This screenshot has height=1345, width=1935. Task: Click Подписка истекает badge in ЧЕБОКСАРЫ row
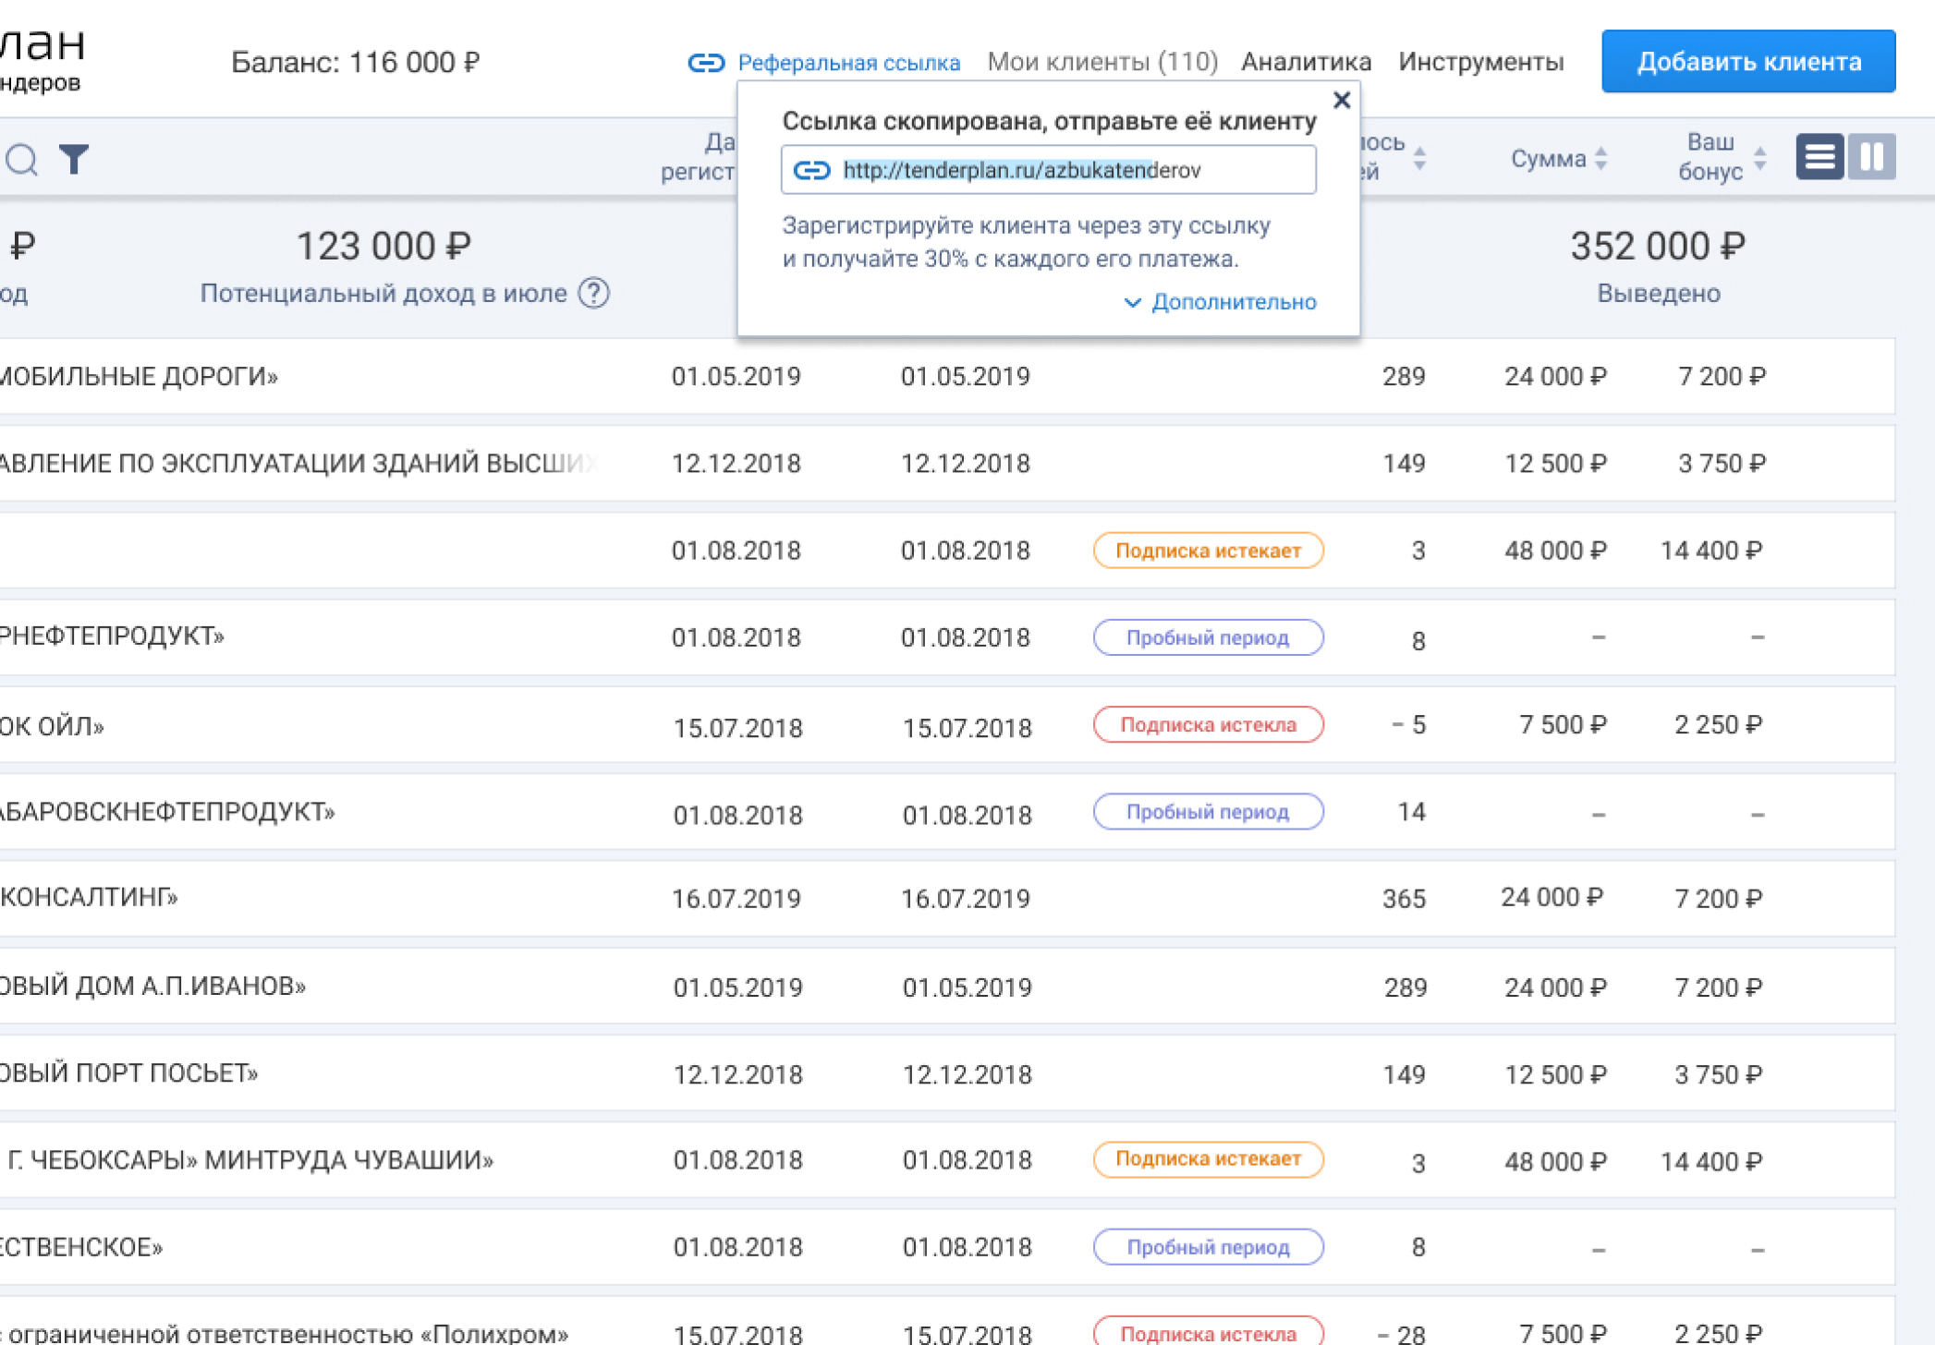[x=1208, y=1159]
